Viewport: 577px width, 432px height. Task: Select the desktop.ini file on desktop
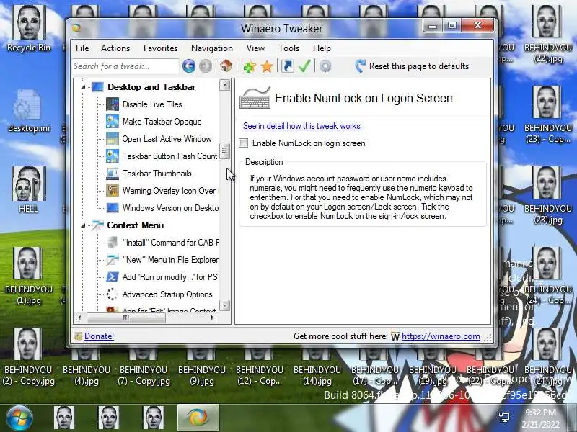[x=29, y=110]
